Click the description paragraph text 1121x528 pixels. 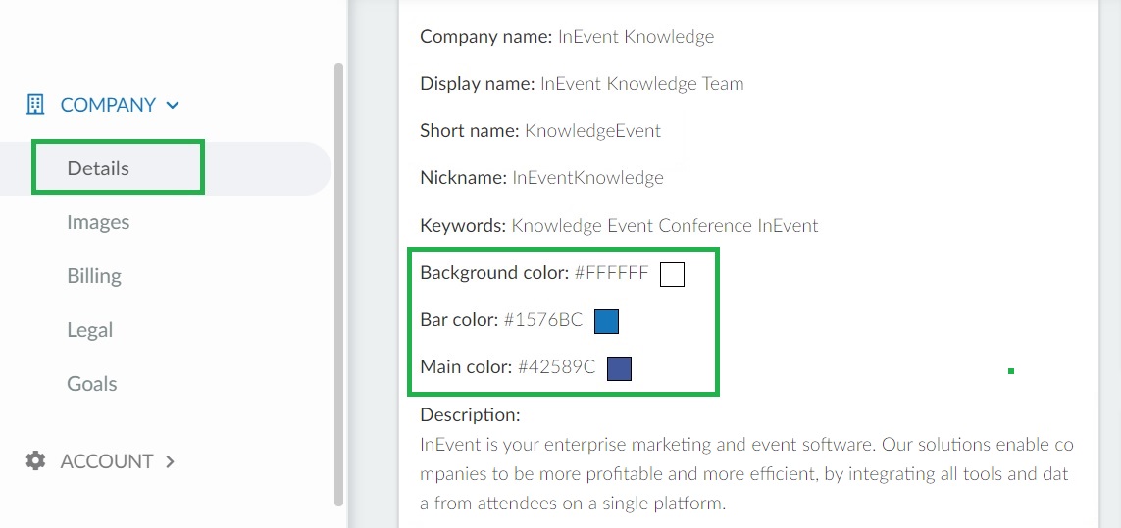pyautogui.click(x=747, y=474)
